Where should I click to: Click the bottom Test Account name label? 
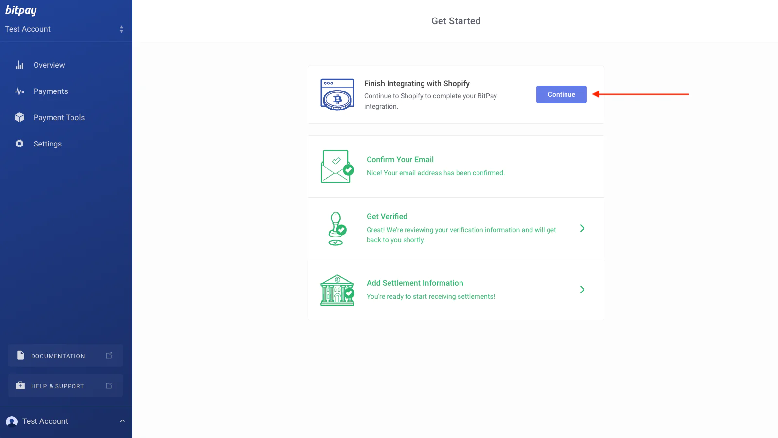pos(45,421)
